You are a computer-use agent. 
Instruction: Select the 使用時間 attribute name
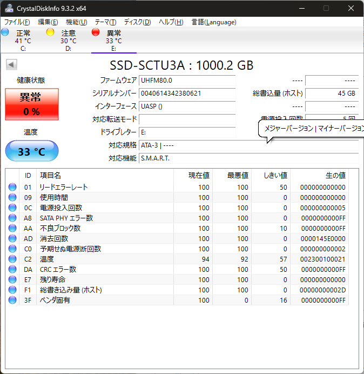[54, 197]
